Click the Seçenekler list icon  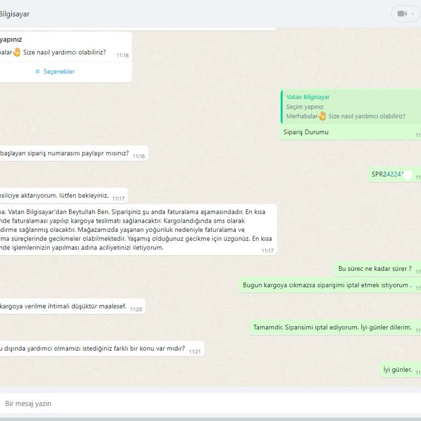coord(38,71)
